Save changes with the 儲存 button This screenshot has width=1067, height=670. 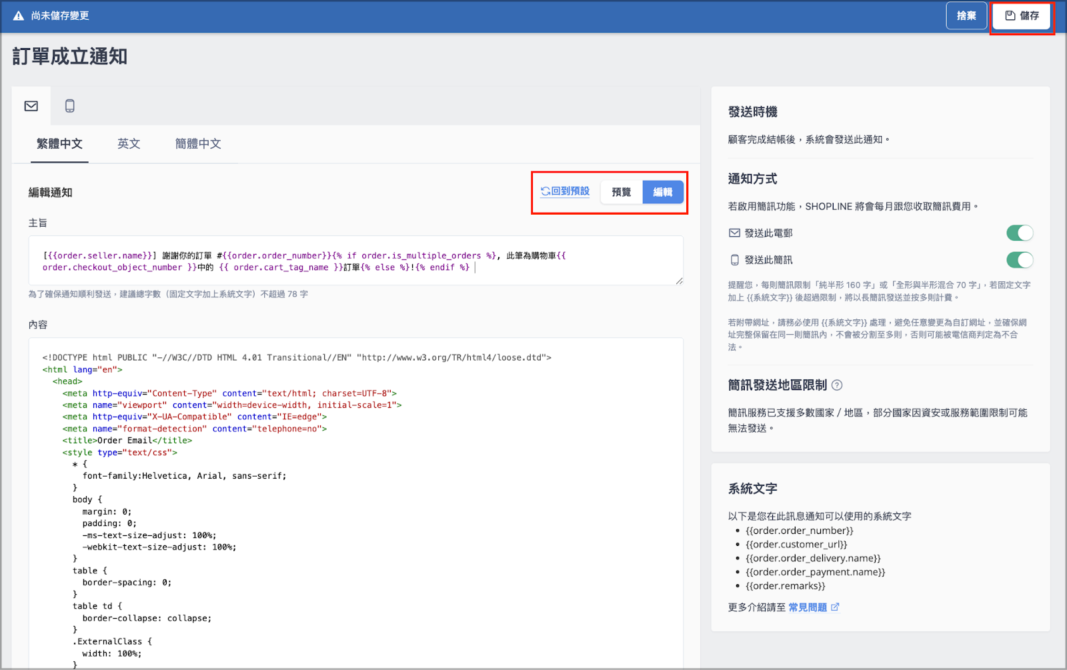pos(1022,16)
